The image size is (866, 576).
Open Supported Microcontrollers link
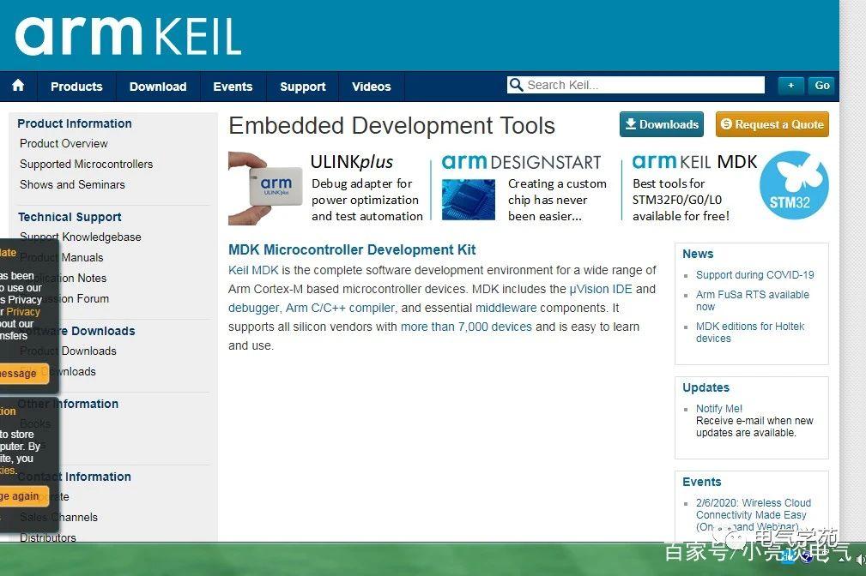coord(86,164)
